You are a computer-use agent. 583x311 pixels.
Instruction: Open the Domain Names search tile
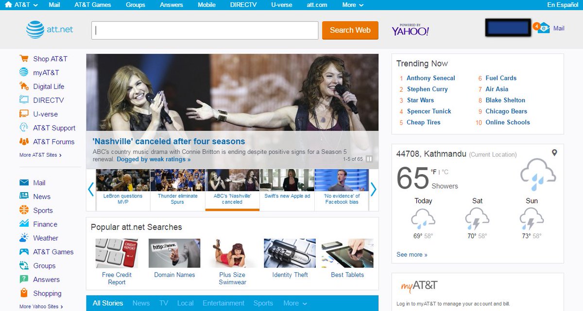174,259
